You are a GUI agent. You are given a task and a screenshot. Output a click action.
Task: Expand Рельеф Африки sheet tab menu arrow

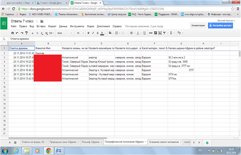pyautogui.click(x=101, y=142)
